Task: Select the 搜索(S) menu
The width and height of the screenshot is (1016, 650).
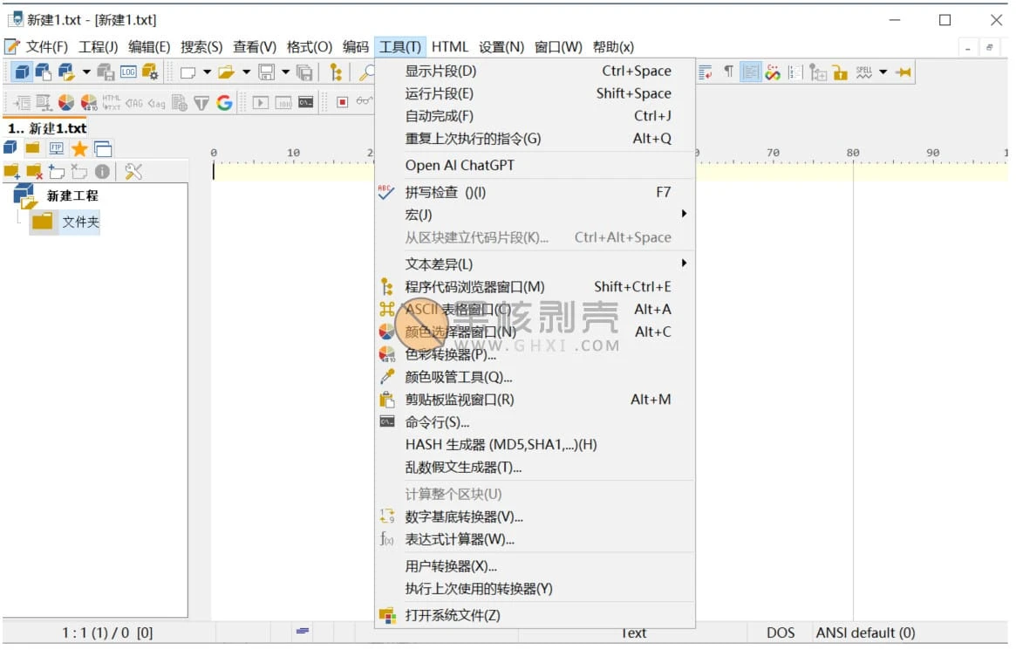Action: click(201, 47)
